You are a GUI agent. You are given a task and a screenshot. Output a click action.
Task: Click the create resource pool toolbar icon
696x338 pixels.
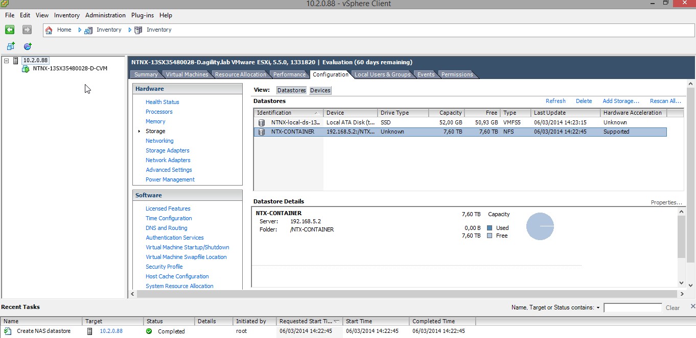(28, 46)
